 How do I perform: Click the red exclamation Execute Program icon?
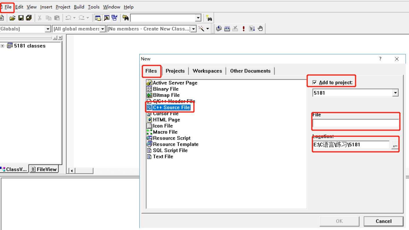point(244,29)
